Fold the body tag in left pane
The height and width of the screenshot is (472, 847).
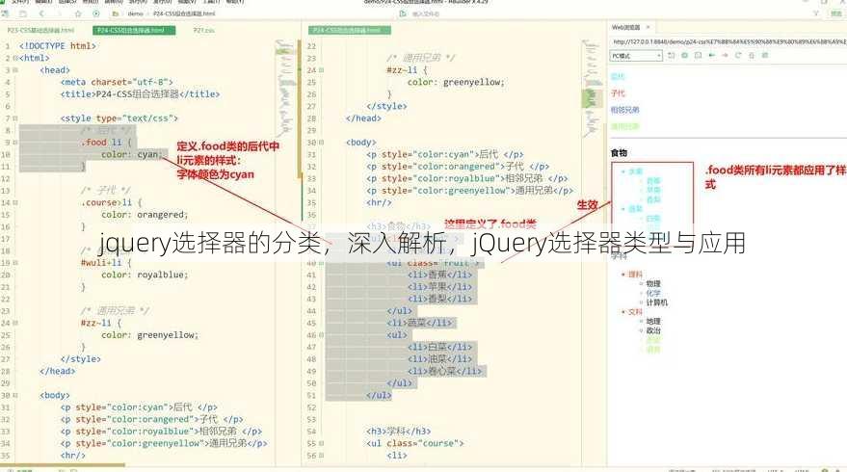15,395
